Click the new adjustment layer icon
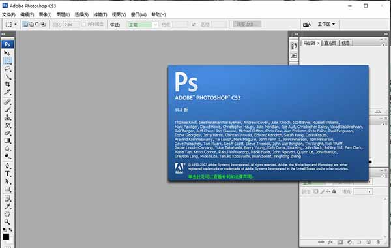 pyautogui.click(x=349, y=242)
